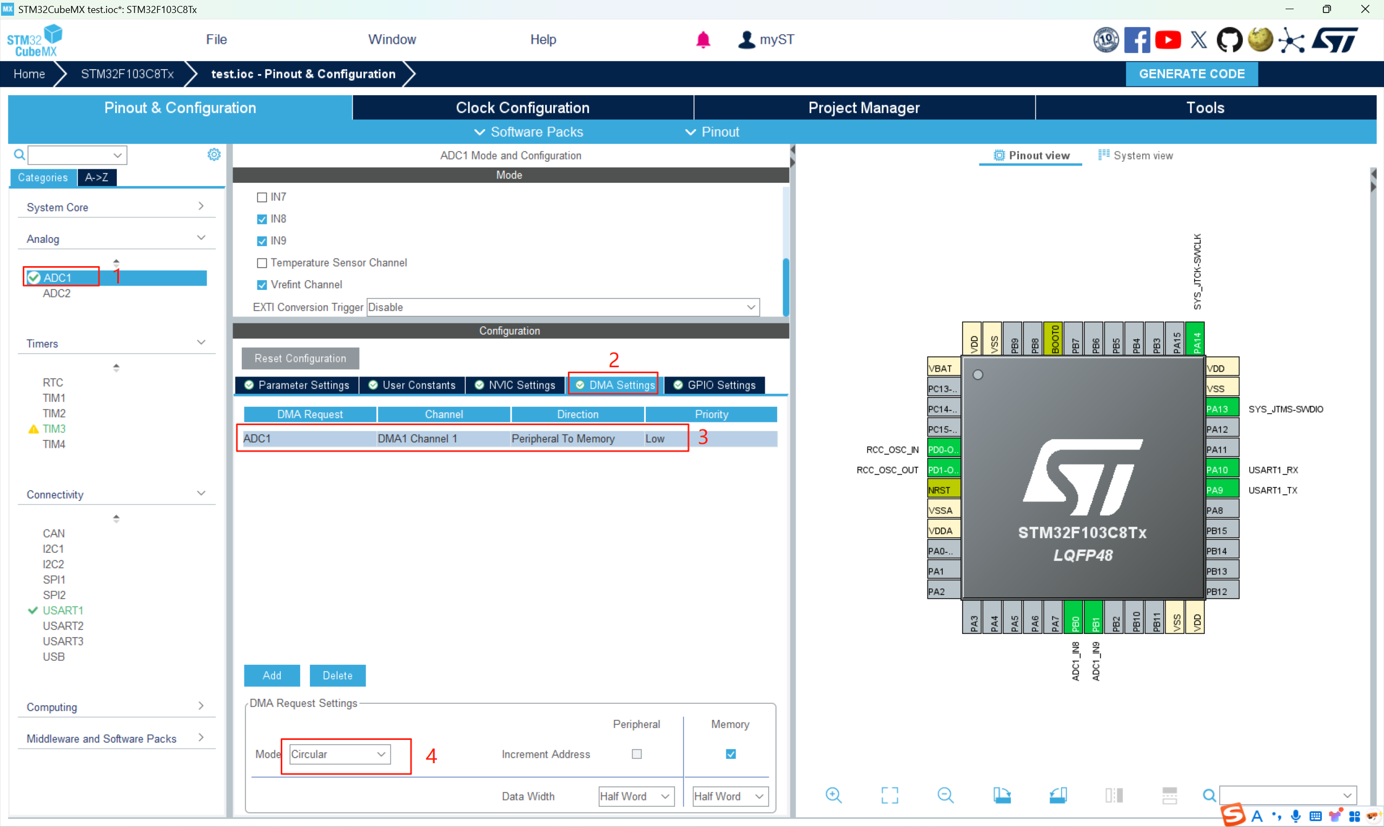
Task: Zoom in on the chip pinout
Action: click(833, 795)
